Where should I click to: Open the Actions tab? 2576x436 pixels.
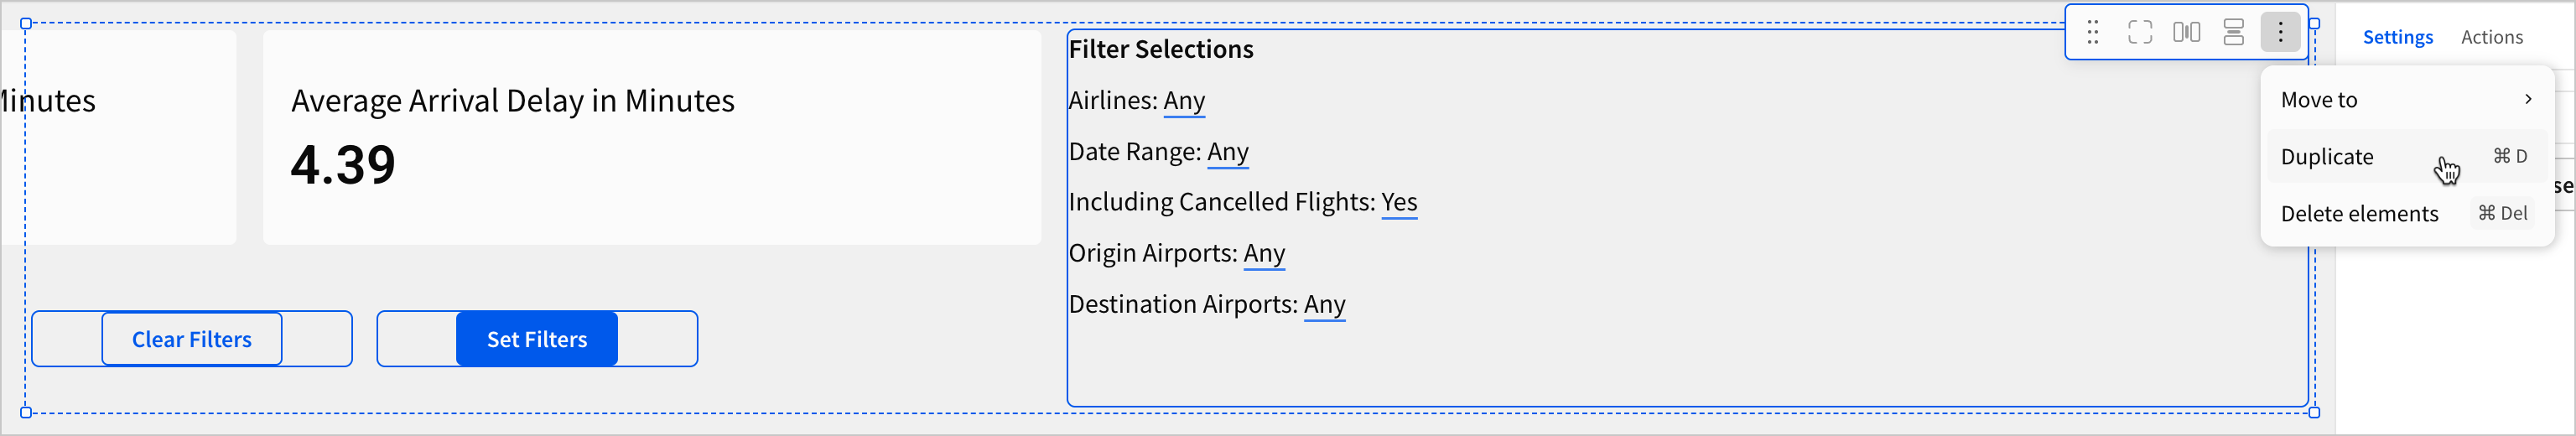click(2491, 38)
